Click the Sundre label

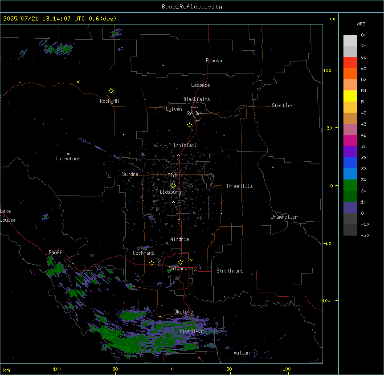[x=130, y=174]
